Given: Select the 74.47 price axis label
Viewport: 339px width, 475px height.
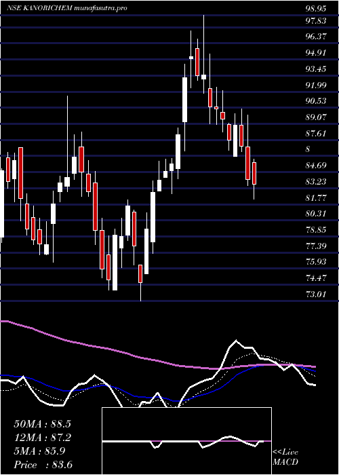Looking at the screenshot, I should coord(316,278).
